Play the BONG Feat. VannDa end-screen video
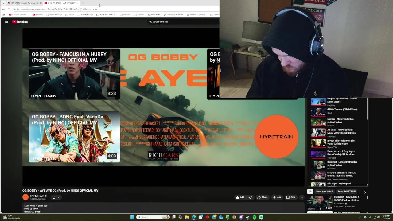Screen dimensions: 393x221 coord(74,137)
